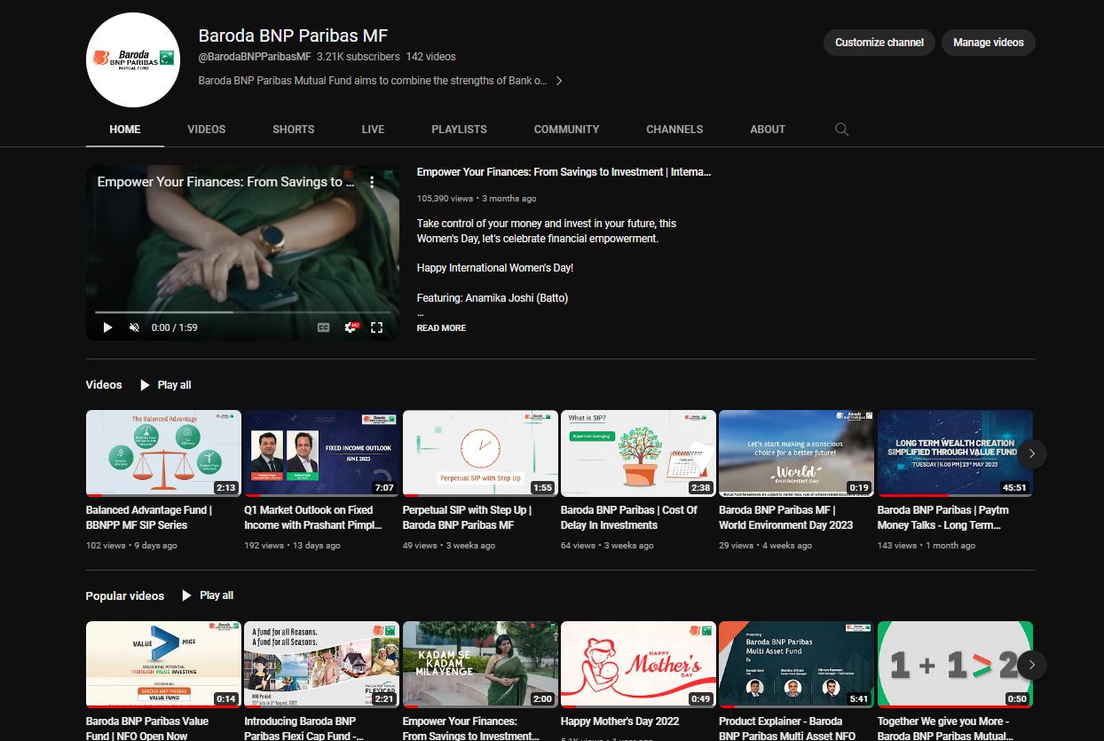Image resolution: width=1104 pixels, height=741 pixels.
Task: Open the ABOUT tab
Action: click(x=768, y=130)
